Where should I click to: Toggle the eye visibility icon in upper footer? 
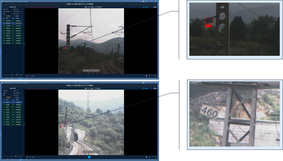149,76
